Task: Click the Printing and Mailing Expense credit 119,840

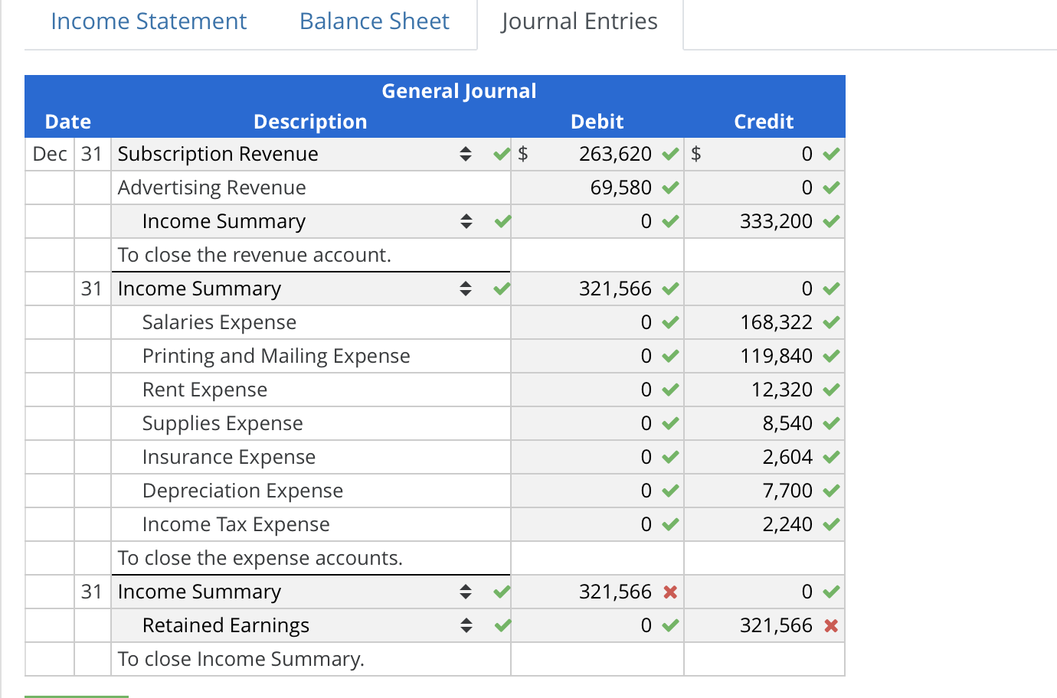Action: tap(764, 356)
